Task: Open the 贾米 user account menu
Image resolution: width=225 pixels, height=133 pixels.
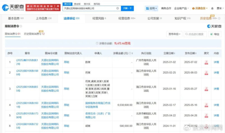Action: (220, 8)
